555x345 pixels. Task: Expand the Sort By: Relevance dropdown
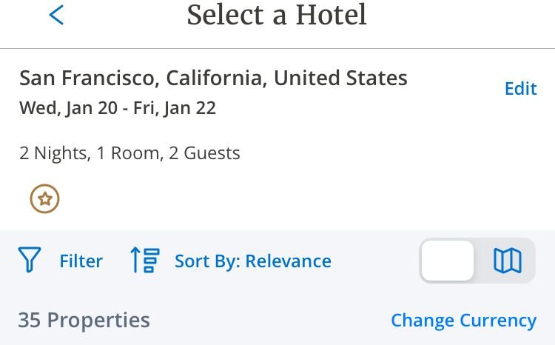[x=253, y=261]
